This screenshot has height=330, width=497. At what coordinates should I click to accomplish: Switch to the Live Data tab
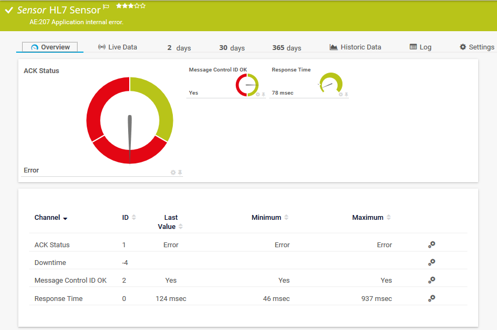tap(117, 47)
